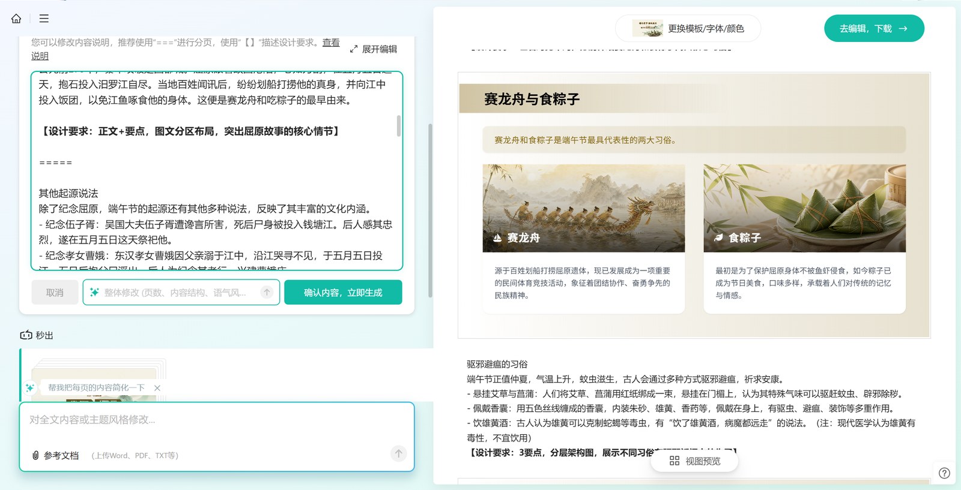Click the 源于百姓划船打捞屈原遗体 description text

coord(582,283)
